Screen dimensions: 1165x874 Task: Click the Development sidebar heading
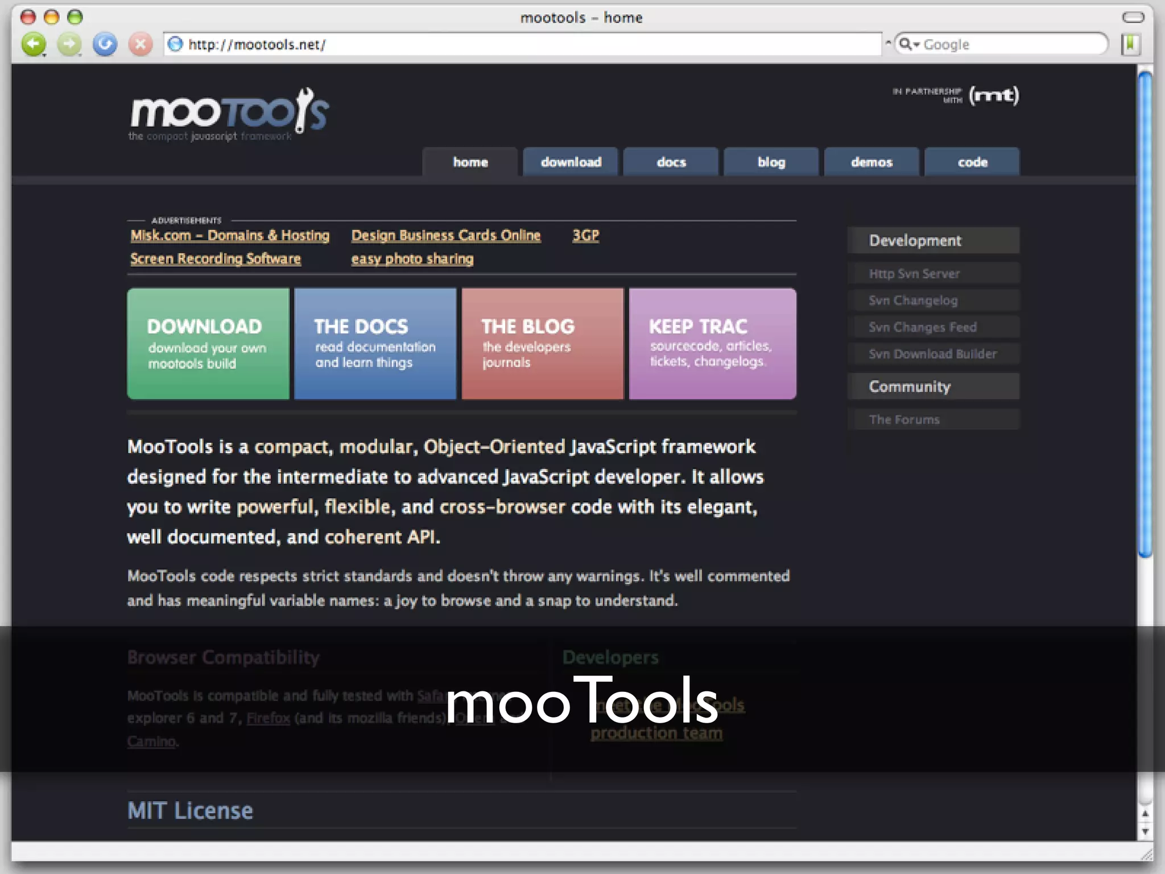[x=933, y=241]
